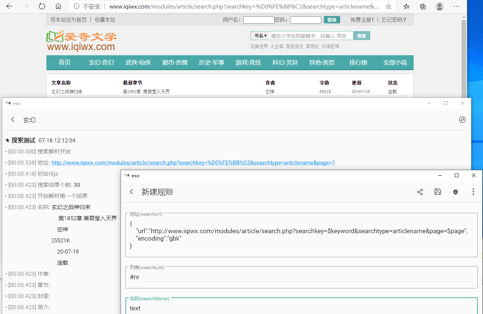
Task: Switch to the 排行榜 section
Action: pyautogui.click(x=358, y=62)
